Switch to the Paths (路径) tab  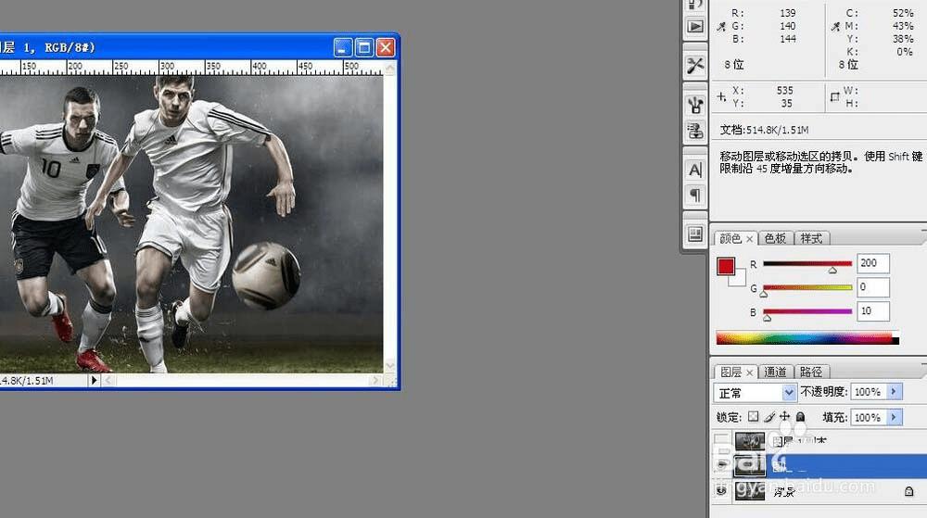pos(811,372)
